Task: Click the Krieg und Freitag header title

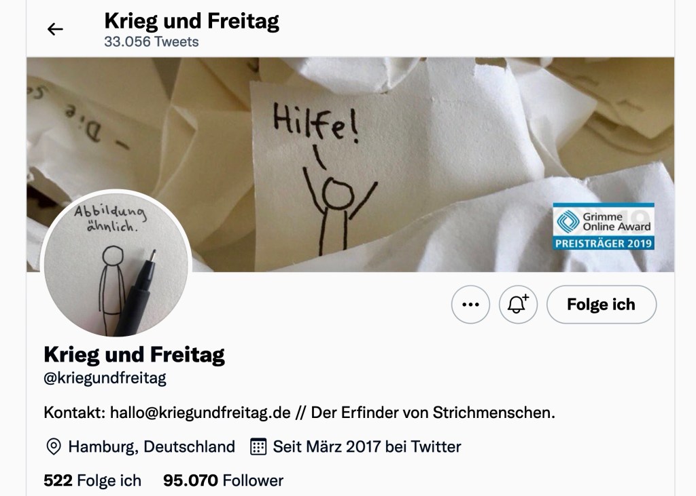Action: (192, 21)
